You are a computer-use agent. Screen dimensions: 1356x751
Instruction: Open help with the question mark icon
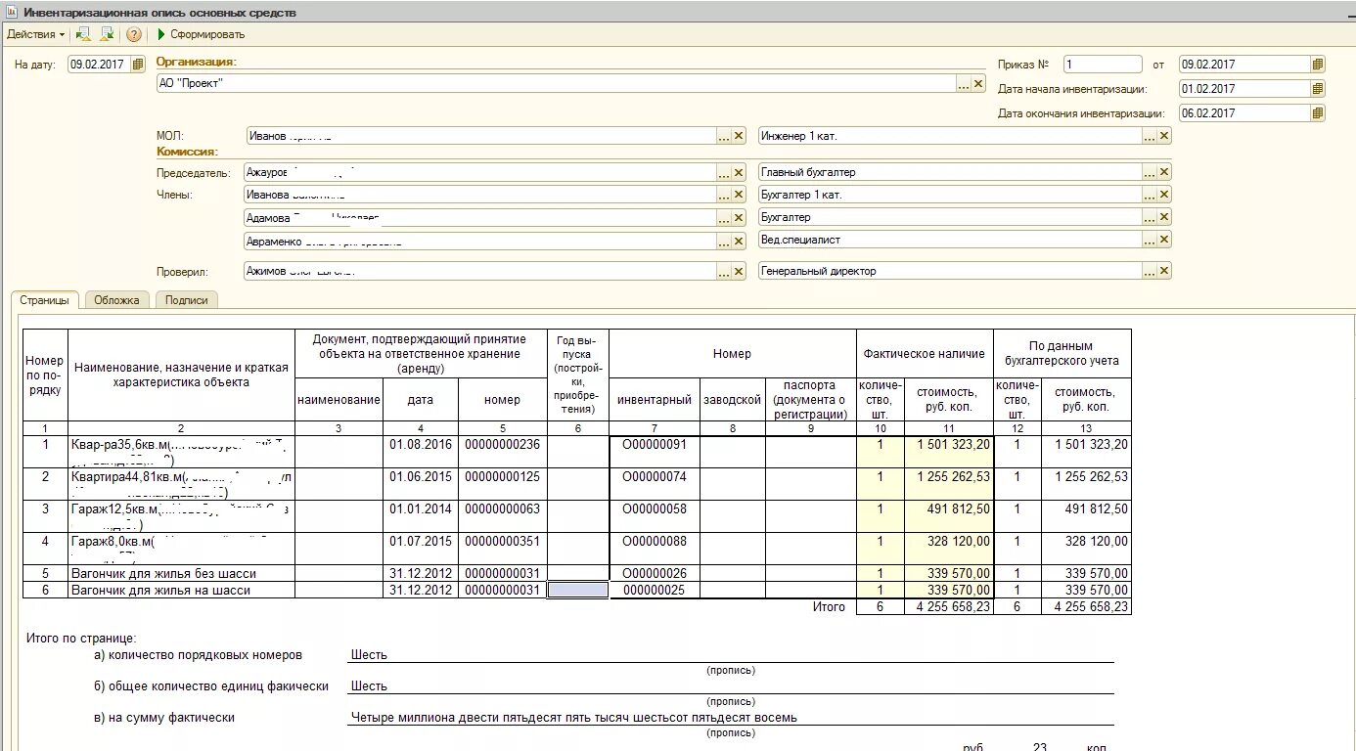coord(134,34)
